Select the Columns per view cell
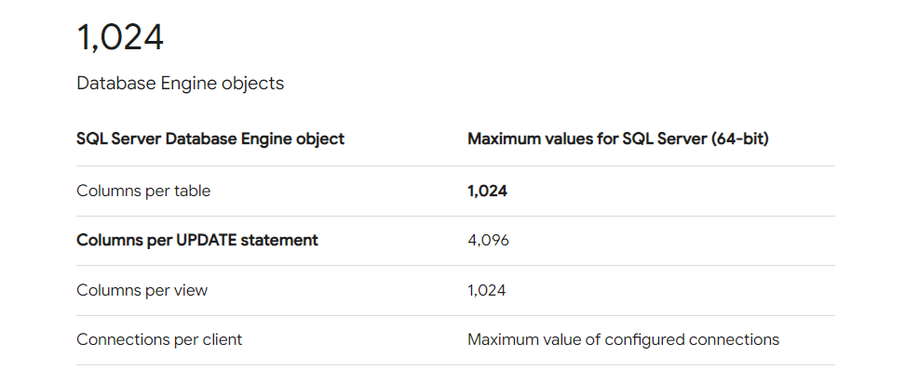The height and width of the screenshot is (383, 905). [142, 291]
